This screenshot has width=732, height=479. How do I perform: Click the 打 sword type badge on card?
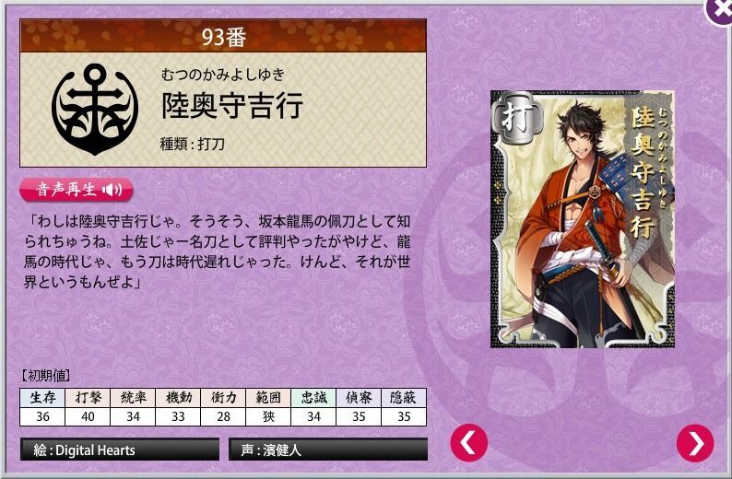[x=518, y=117]
